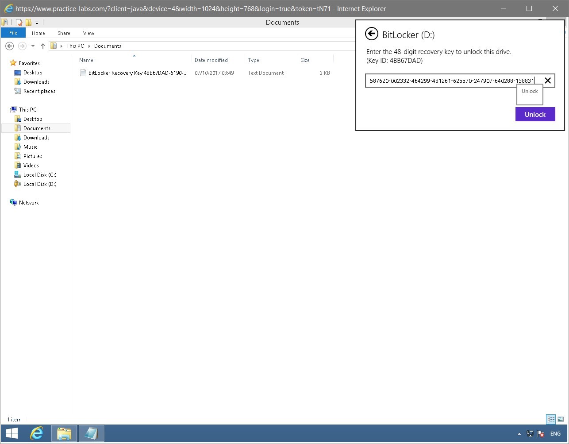
Task: Launch Internet Explorer from the taskbar
Action: [x=37, y=433]
